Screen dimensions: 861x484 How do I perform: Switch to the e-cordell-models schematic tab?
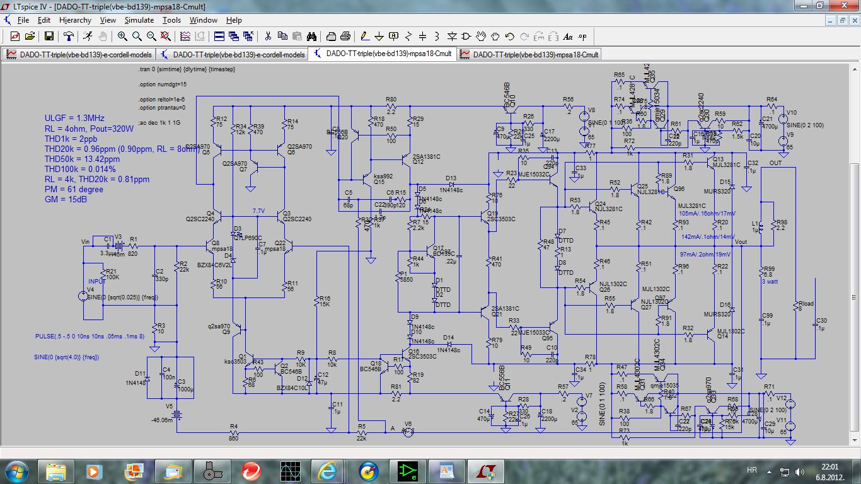click(231, 54)
